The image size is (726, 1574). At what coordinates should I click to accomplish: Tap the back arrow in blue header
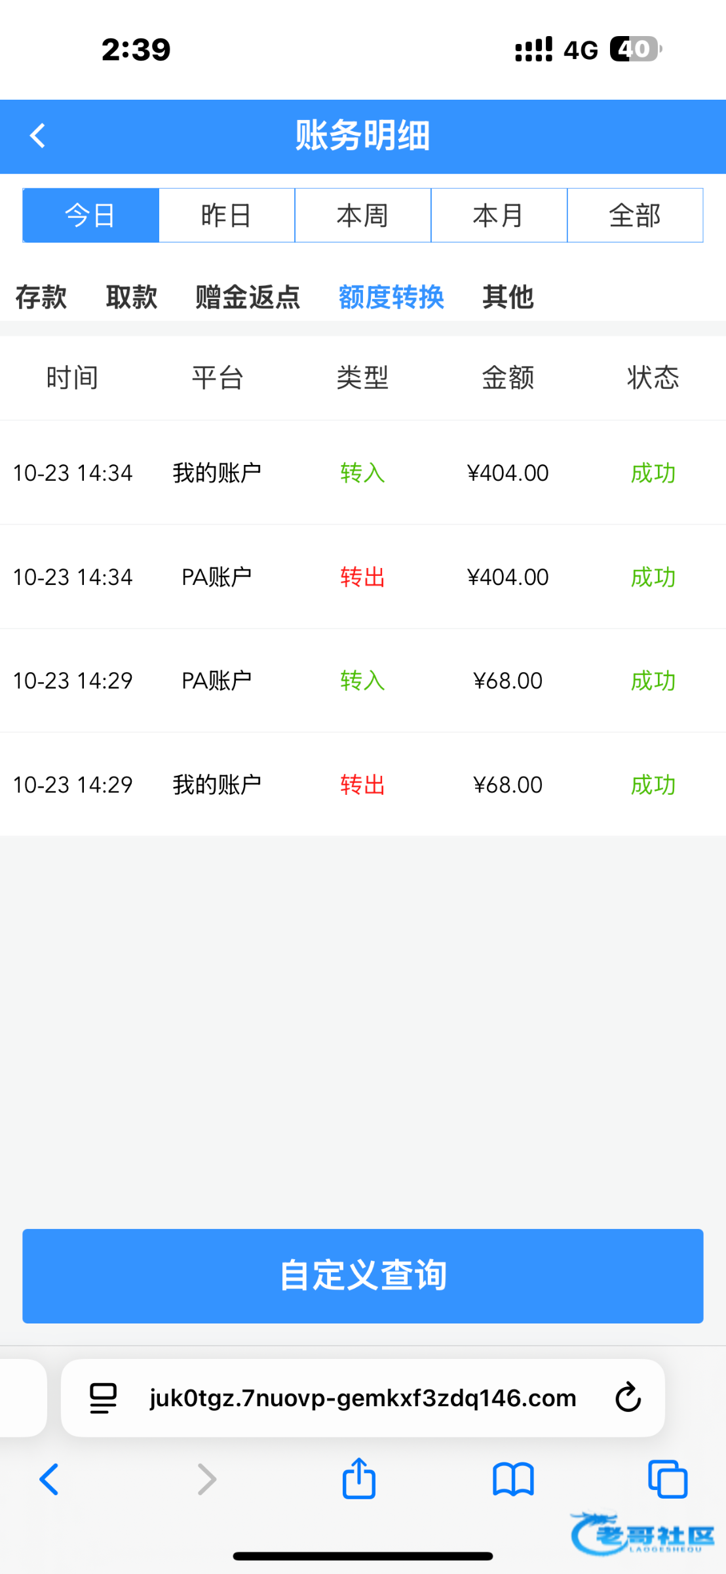click(x=38, y=136)
